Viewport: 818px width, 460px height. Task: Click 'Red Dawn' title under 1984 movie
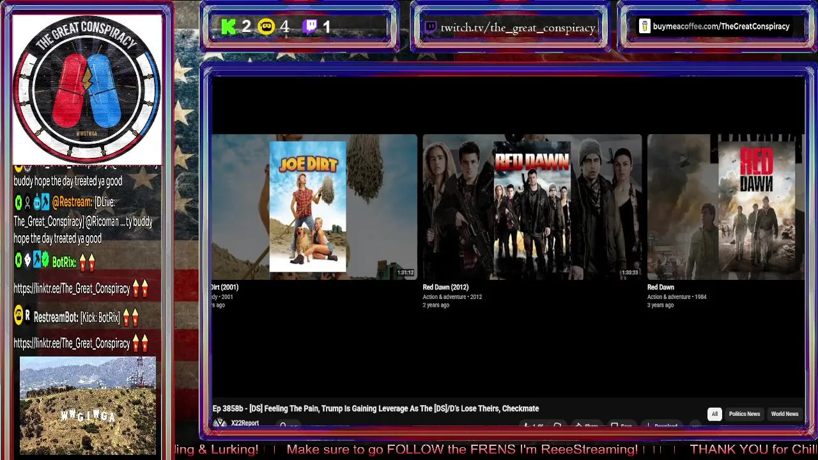pos(661,287)
